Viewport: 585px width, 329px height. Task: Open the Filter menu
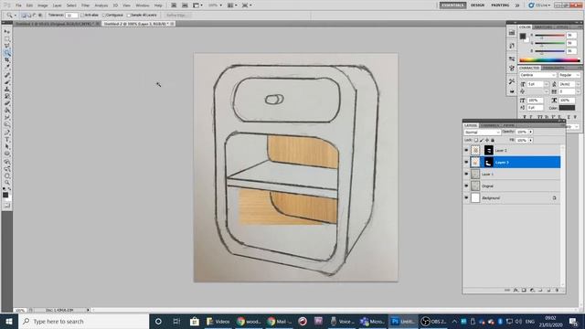click(85, 5)
